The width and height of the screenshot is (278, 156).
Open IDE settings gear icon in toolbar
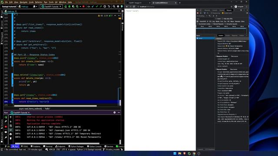(118, 6)
